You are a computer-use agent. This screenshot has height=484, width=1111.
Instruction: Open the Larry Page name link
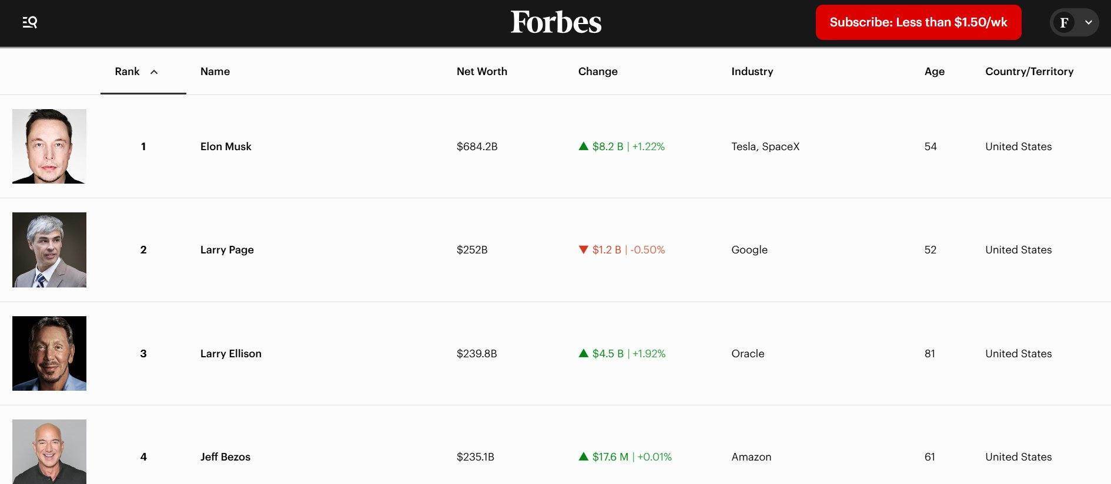pyautogui.click(x=227, y=250)
